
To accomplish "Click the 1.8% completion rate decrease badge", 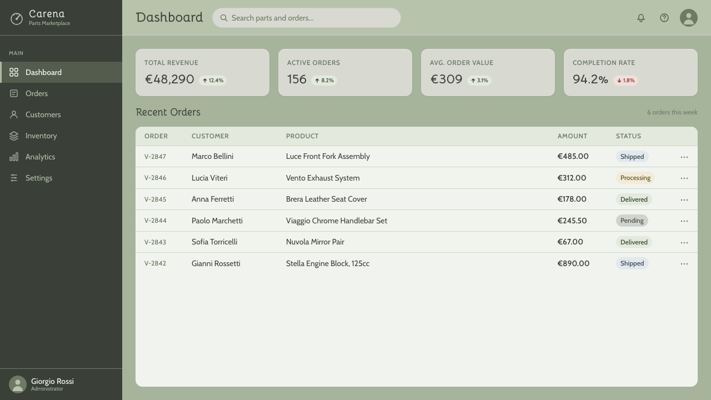I will [x=625, y=81].
